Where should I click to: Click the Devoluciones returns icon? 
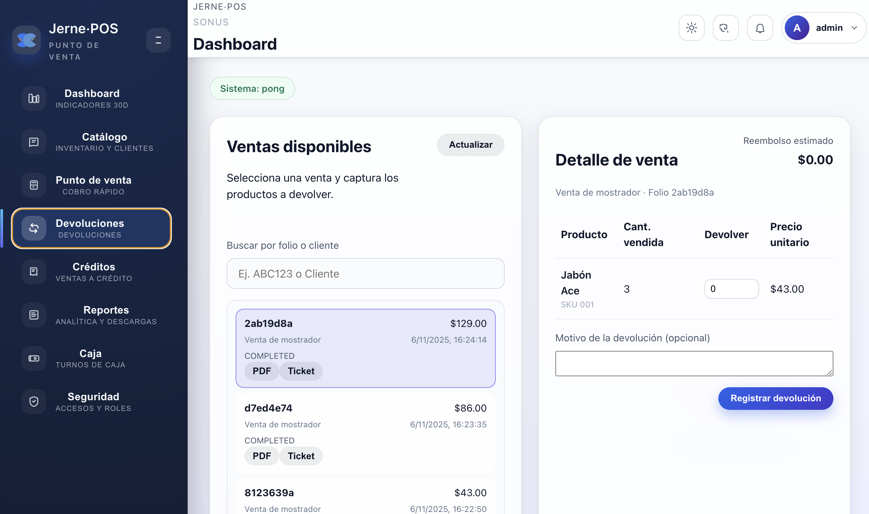(34, 228)
